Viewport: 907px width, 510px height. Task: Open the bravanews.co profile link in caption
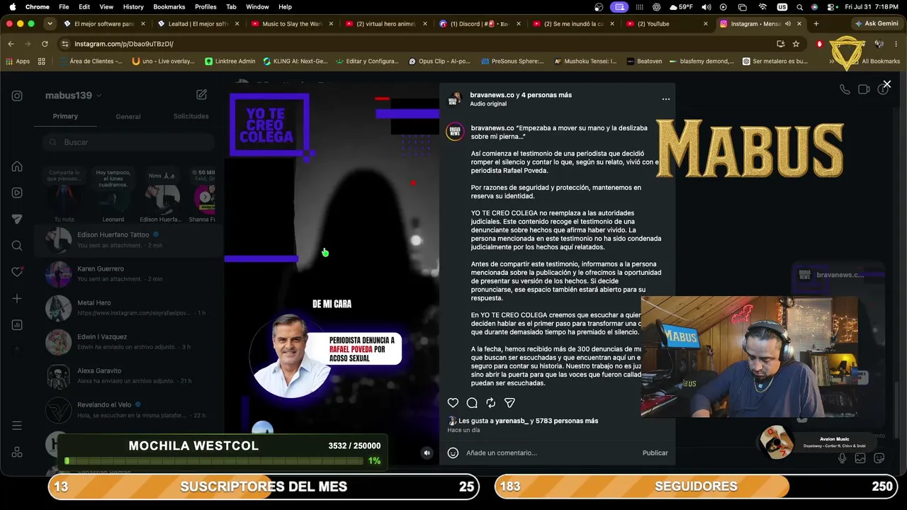click(x=492, y=128)
